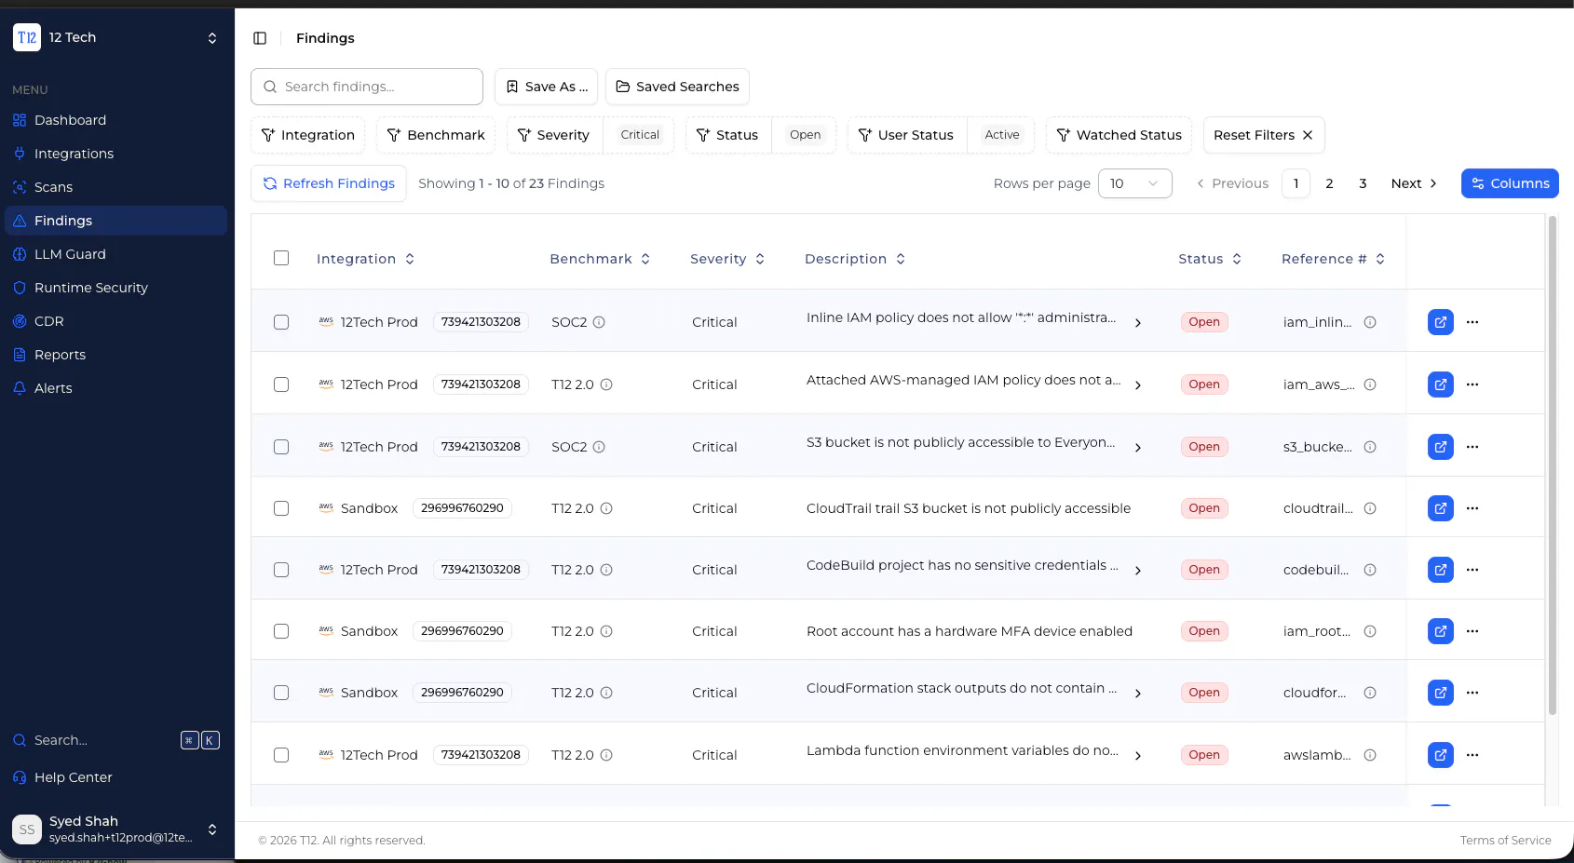
Task: Show info for SOC2 benchmark in first row
Action: pos(599,322)
